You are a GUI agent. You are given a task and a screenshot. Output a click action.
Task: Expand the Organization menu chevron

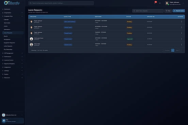(22, 13)
